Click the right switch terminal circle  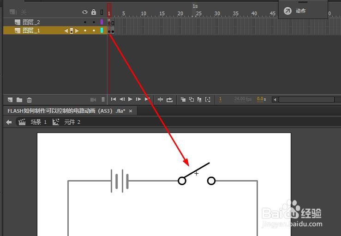coord(211,181)
